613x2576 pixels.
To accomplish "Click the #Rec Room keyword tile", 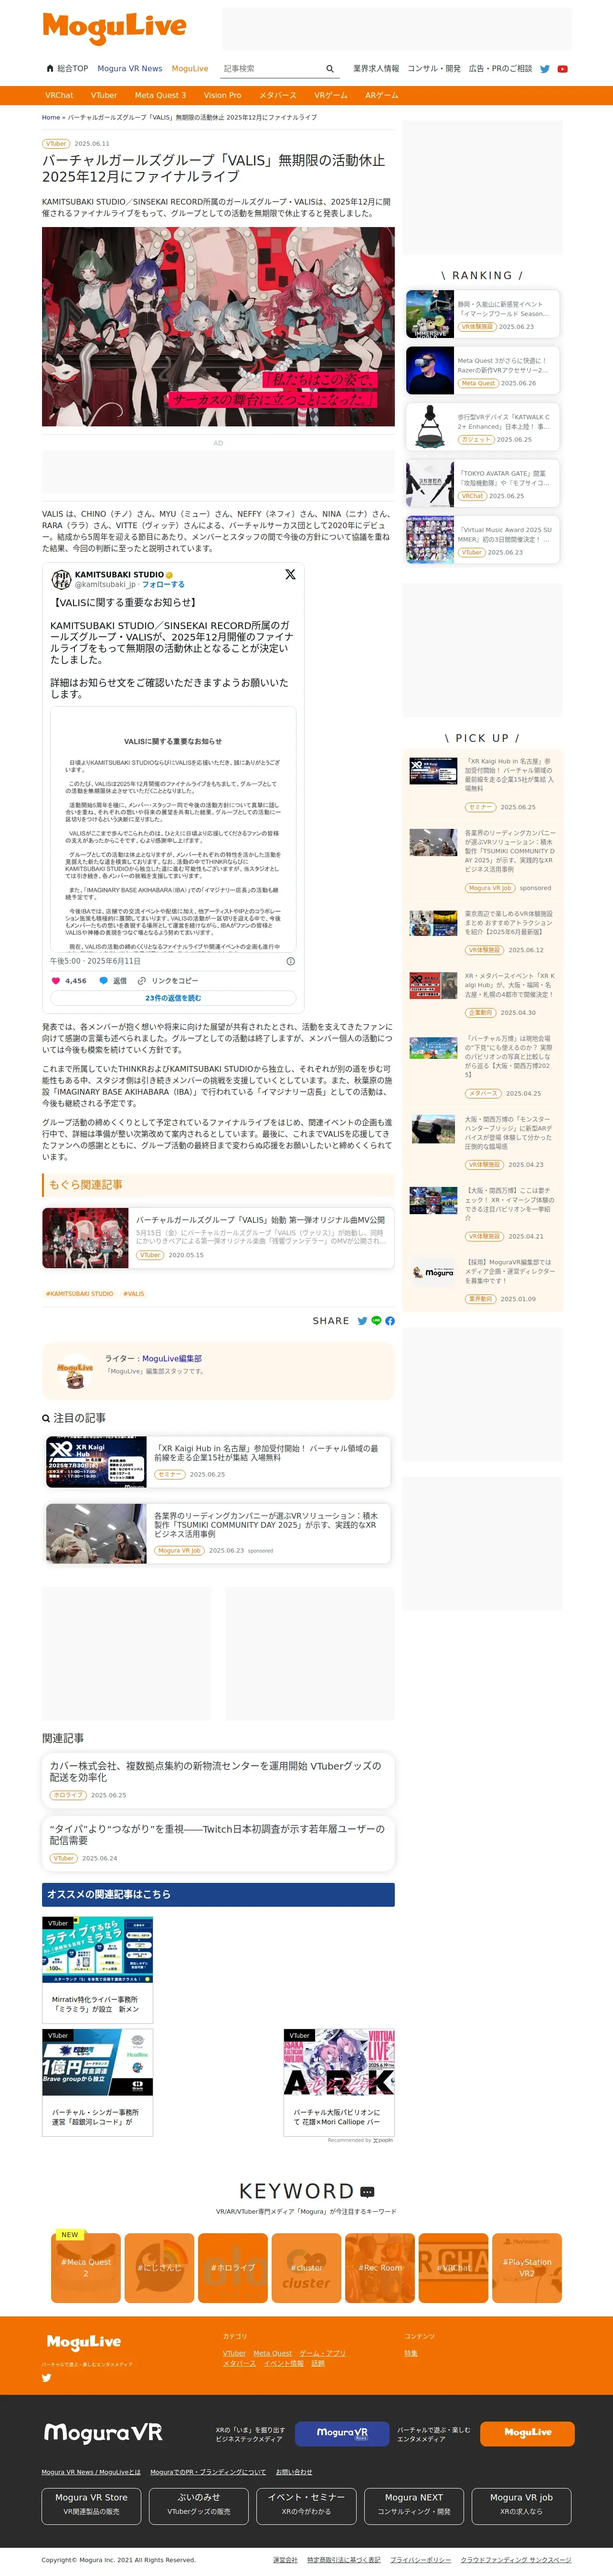I will pyautogui.click(x=380, y=2267).
